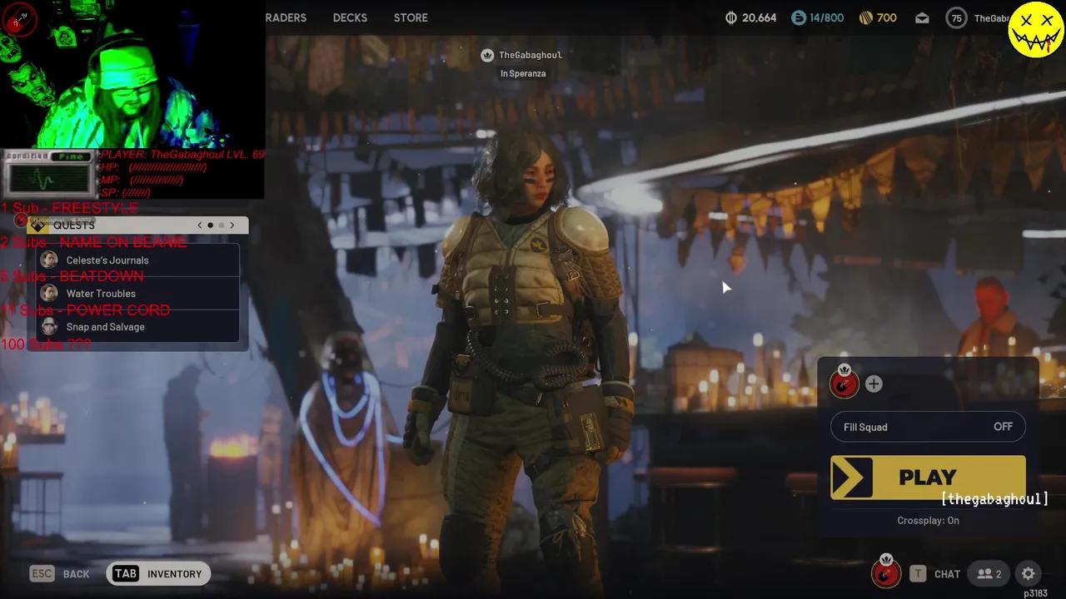This screenshot has width=1066, height=599.
Task: Click Snap and Salvage quest giver portrait
Action: 49,327
